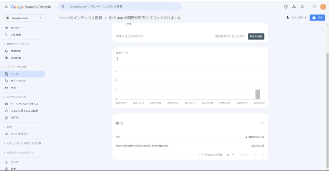
Task: Click the 修正を検証 validate fix button
Action: pyautogui.click(x=256, y=36)
